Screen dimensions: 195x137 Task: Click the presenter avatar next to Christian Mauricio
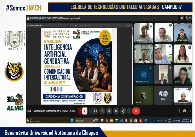coord(28,18)
